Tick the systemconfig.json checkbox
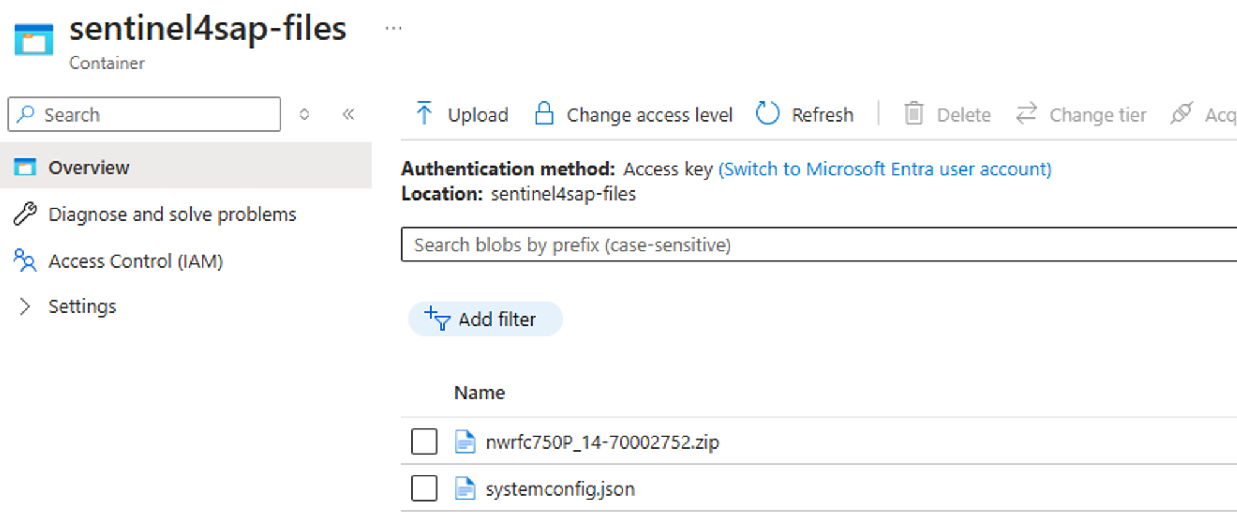Image resolution: width=1237 pixels, height=532 pixels. click(x=424, y=489)
